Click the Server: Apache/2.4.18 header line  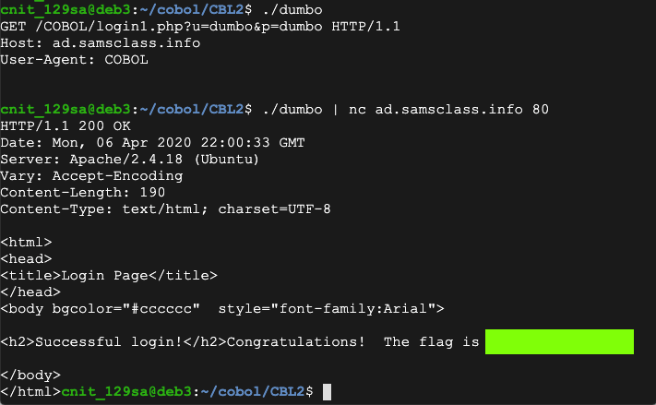[129, 160]
